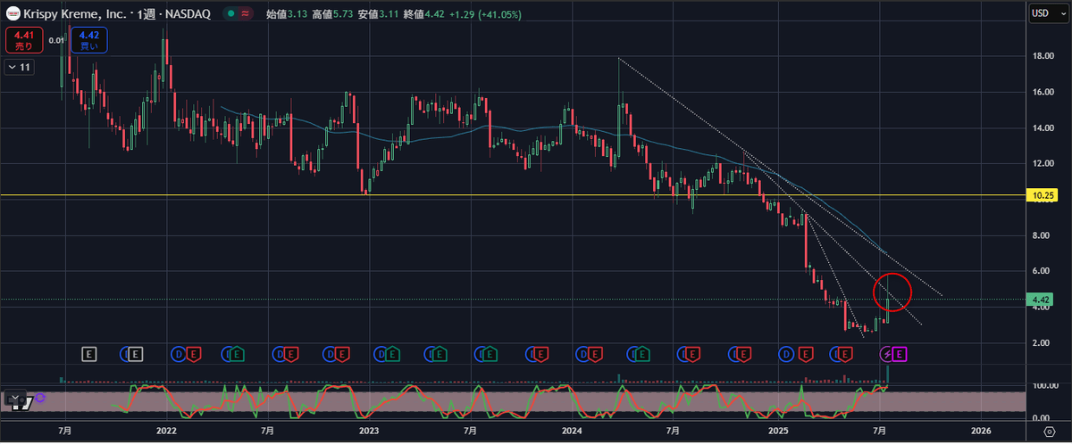Click the 0.01 spread value
This screenshot has width=1072, height=444.
[x=56, y=40]
